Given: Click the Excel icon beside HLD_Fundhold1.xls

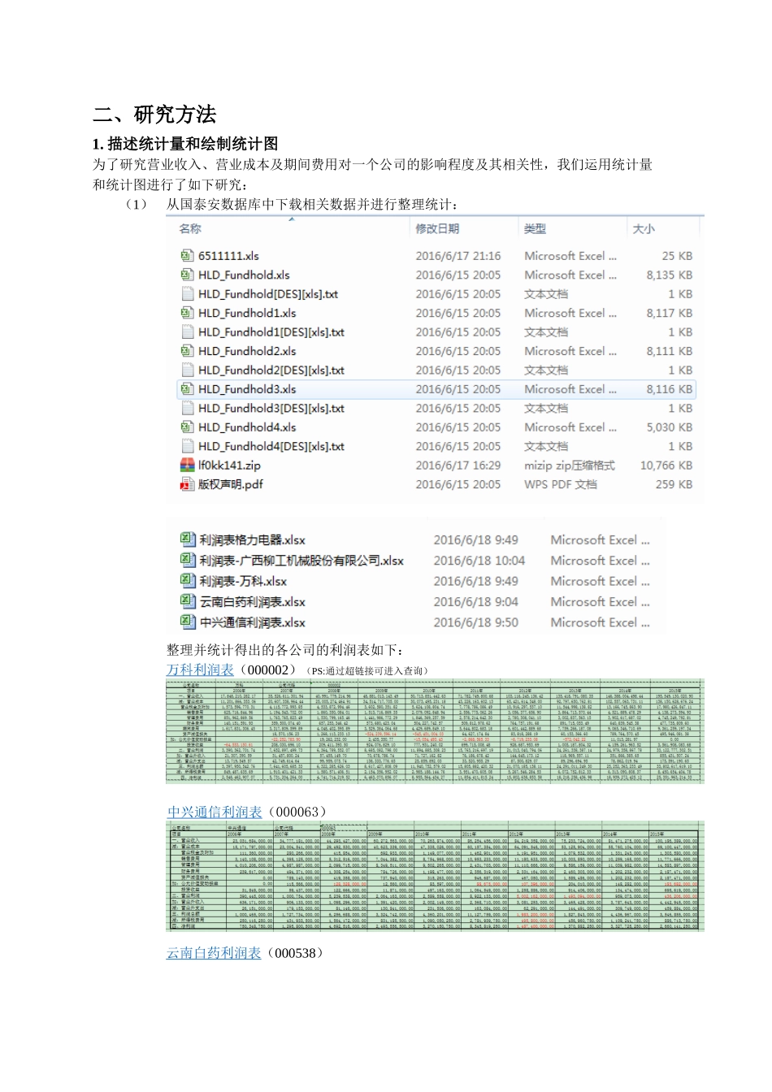Looking at the screenshot, I should click(187, 313).
